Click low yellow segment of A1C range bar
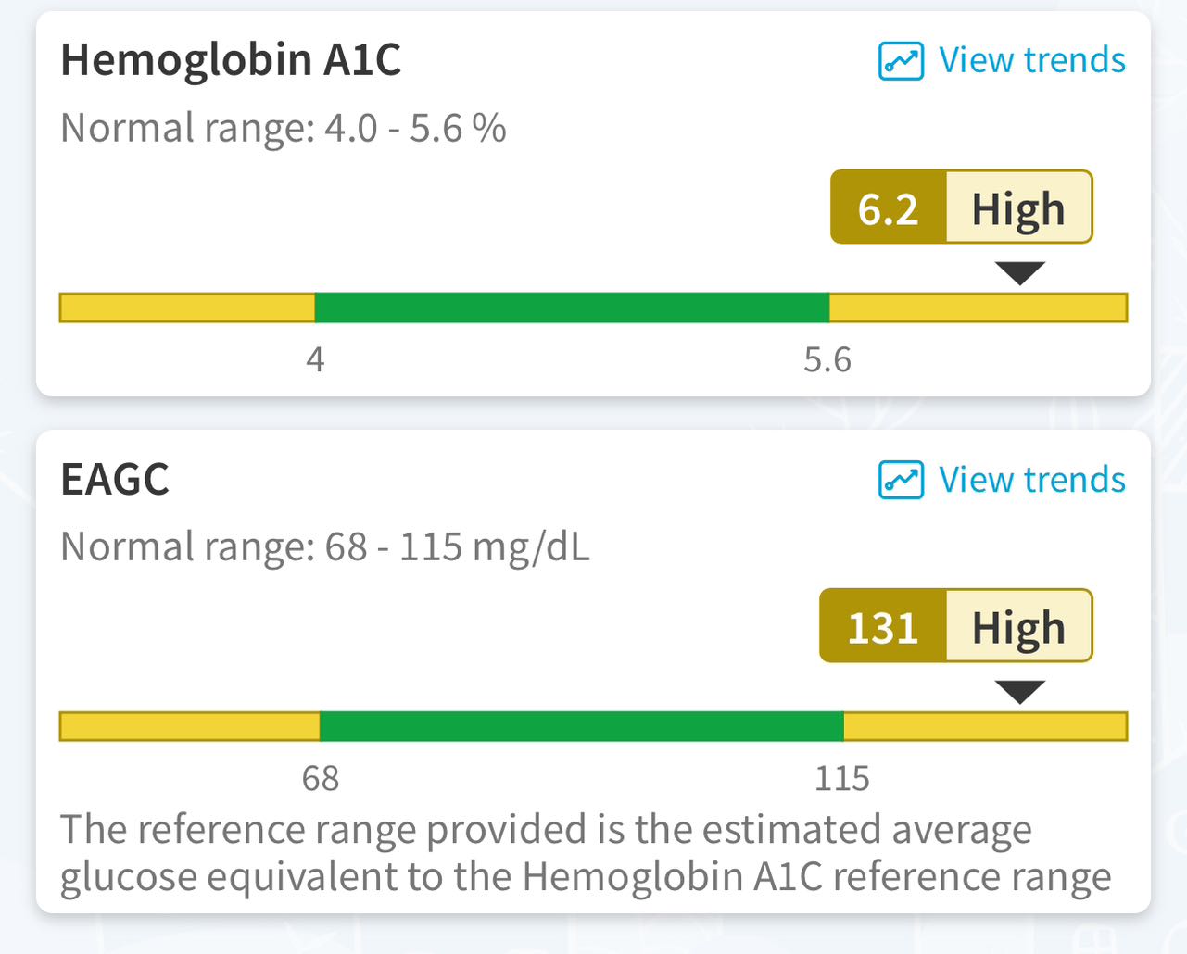Image resolution: width=1187 pixels, height=954 pixels. (187, 308)
